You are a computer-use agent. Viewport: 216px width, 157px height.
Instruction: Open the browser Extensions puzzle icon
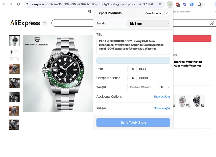pyautogui.click(x=199, y=4)
